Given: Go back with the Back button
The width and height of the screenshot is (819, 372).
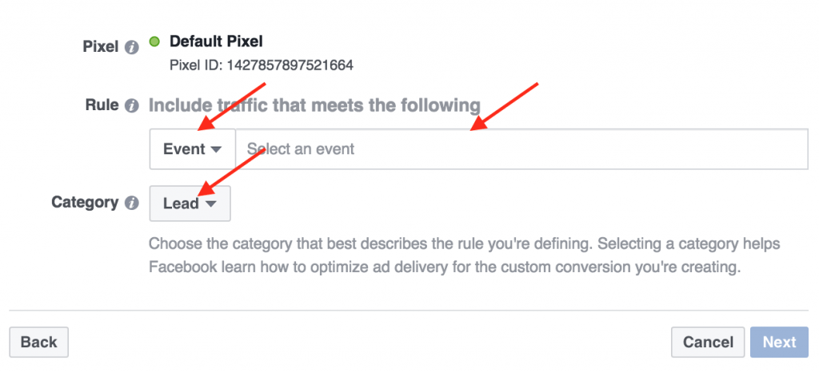Looking at the screenshot, I should click(x=38, y=342).
